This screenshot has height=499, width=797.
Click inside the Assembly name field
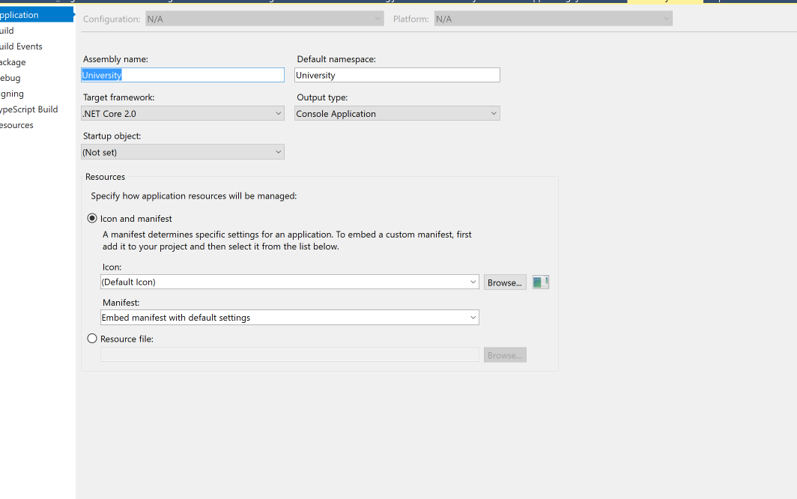pyautogui.click(x=183, y=75)
